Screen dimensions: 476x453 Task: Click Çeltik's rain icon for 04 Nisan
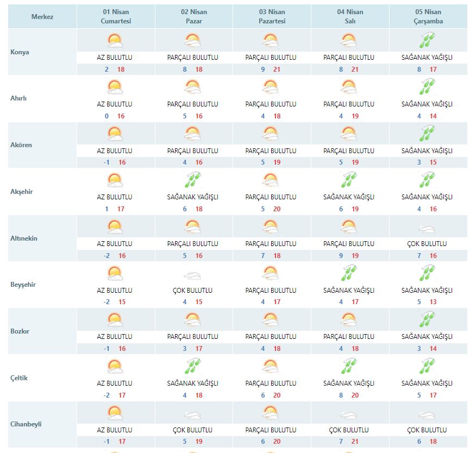[x=349, y=367]
